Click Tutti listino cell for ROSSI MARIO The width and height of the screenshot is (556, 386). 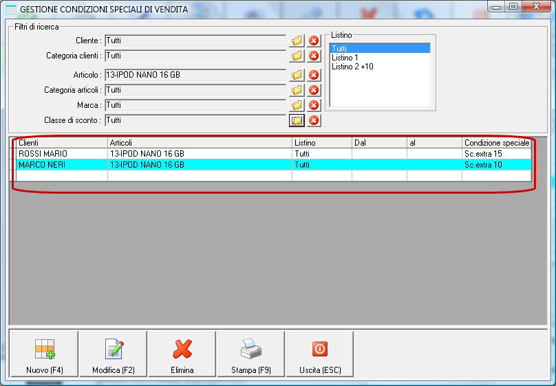tap(322, 154)
